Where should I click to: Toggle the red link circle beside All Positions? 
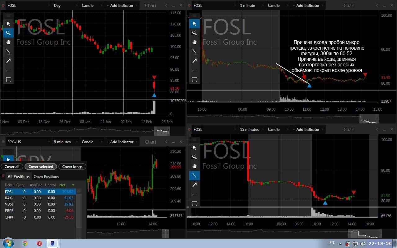click(3, 176)
